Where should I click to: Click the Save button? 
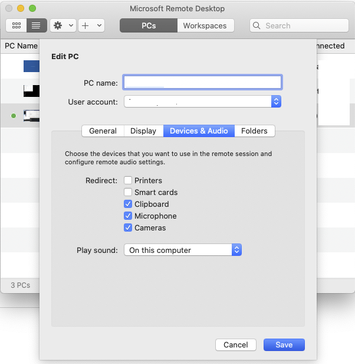(x=284, y=344)
